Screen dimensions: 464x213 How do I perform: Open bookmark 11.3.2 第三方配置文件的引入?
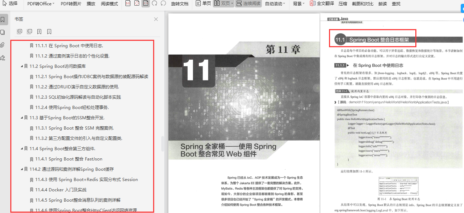pos(79,138)
